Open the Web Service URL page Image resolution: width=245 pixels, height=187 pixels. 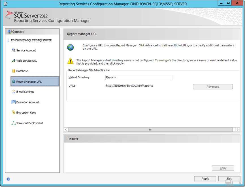coord(27,61)
